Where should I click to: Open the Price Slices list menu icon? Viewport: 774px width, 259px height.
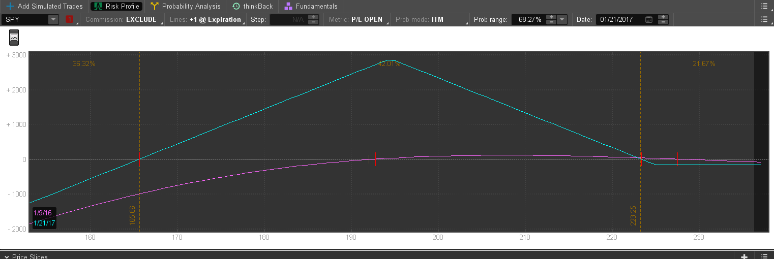click(764, 256)
